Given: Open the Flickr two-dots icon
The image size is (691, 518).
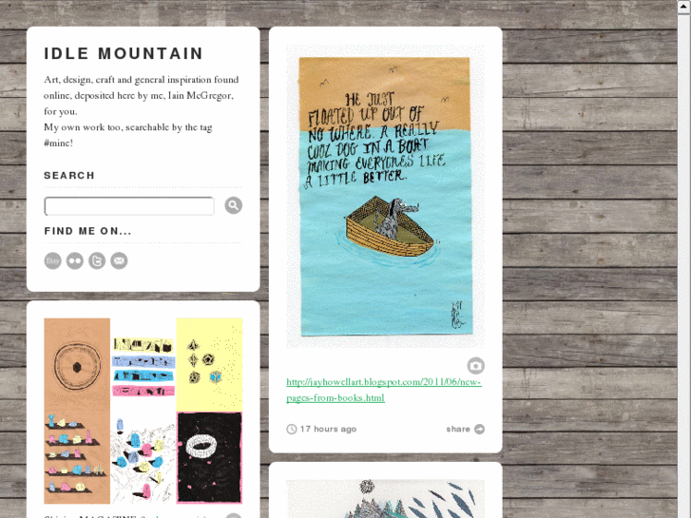Looking at the screenshot, I should [x=75, y=260].
